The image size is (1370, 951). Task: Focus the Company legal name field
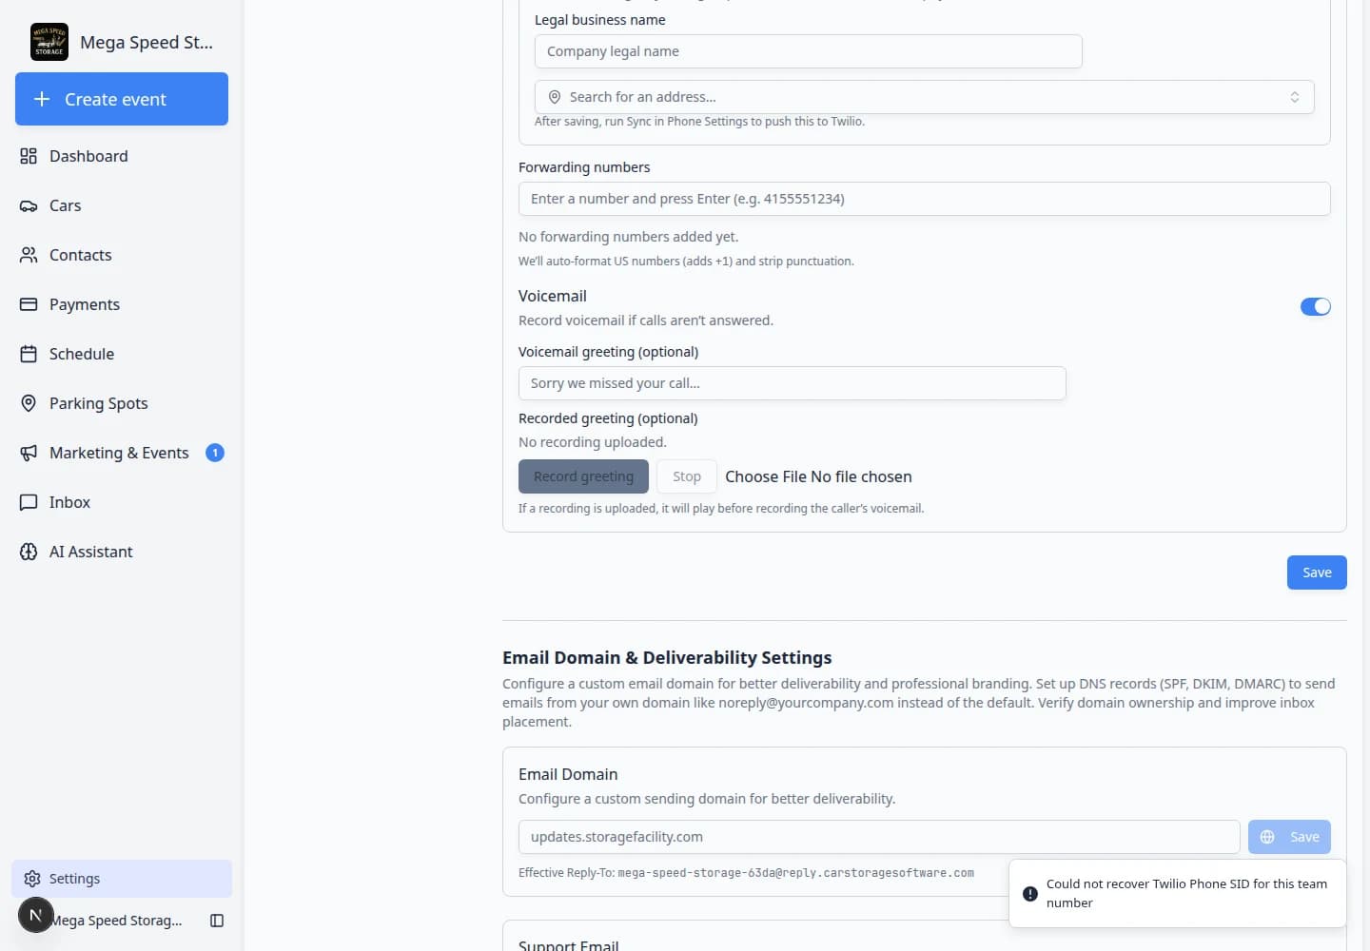click(809, 51)
